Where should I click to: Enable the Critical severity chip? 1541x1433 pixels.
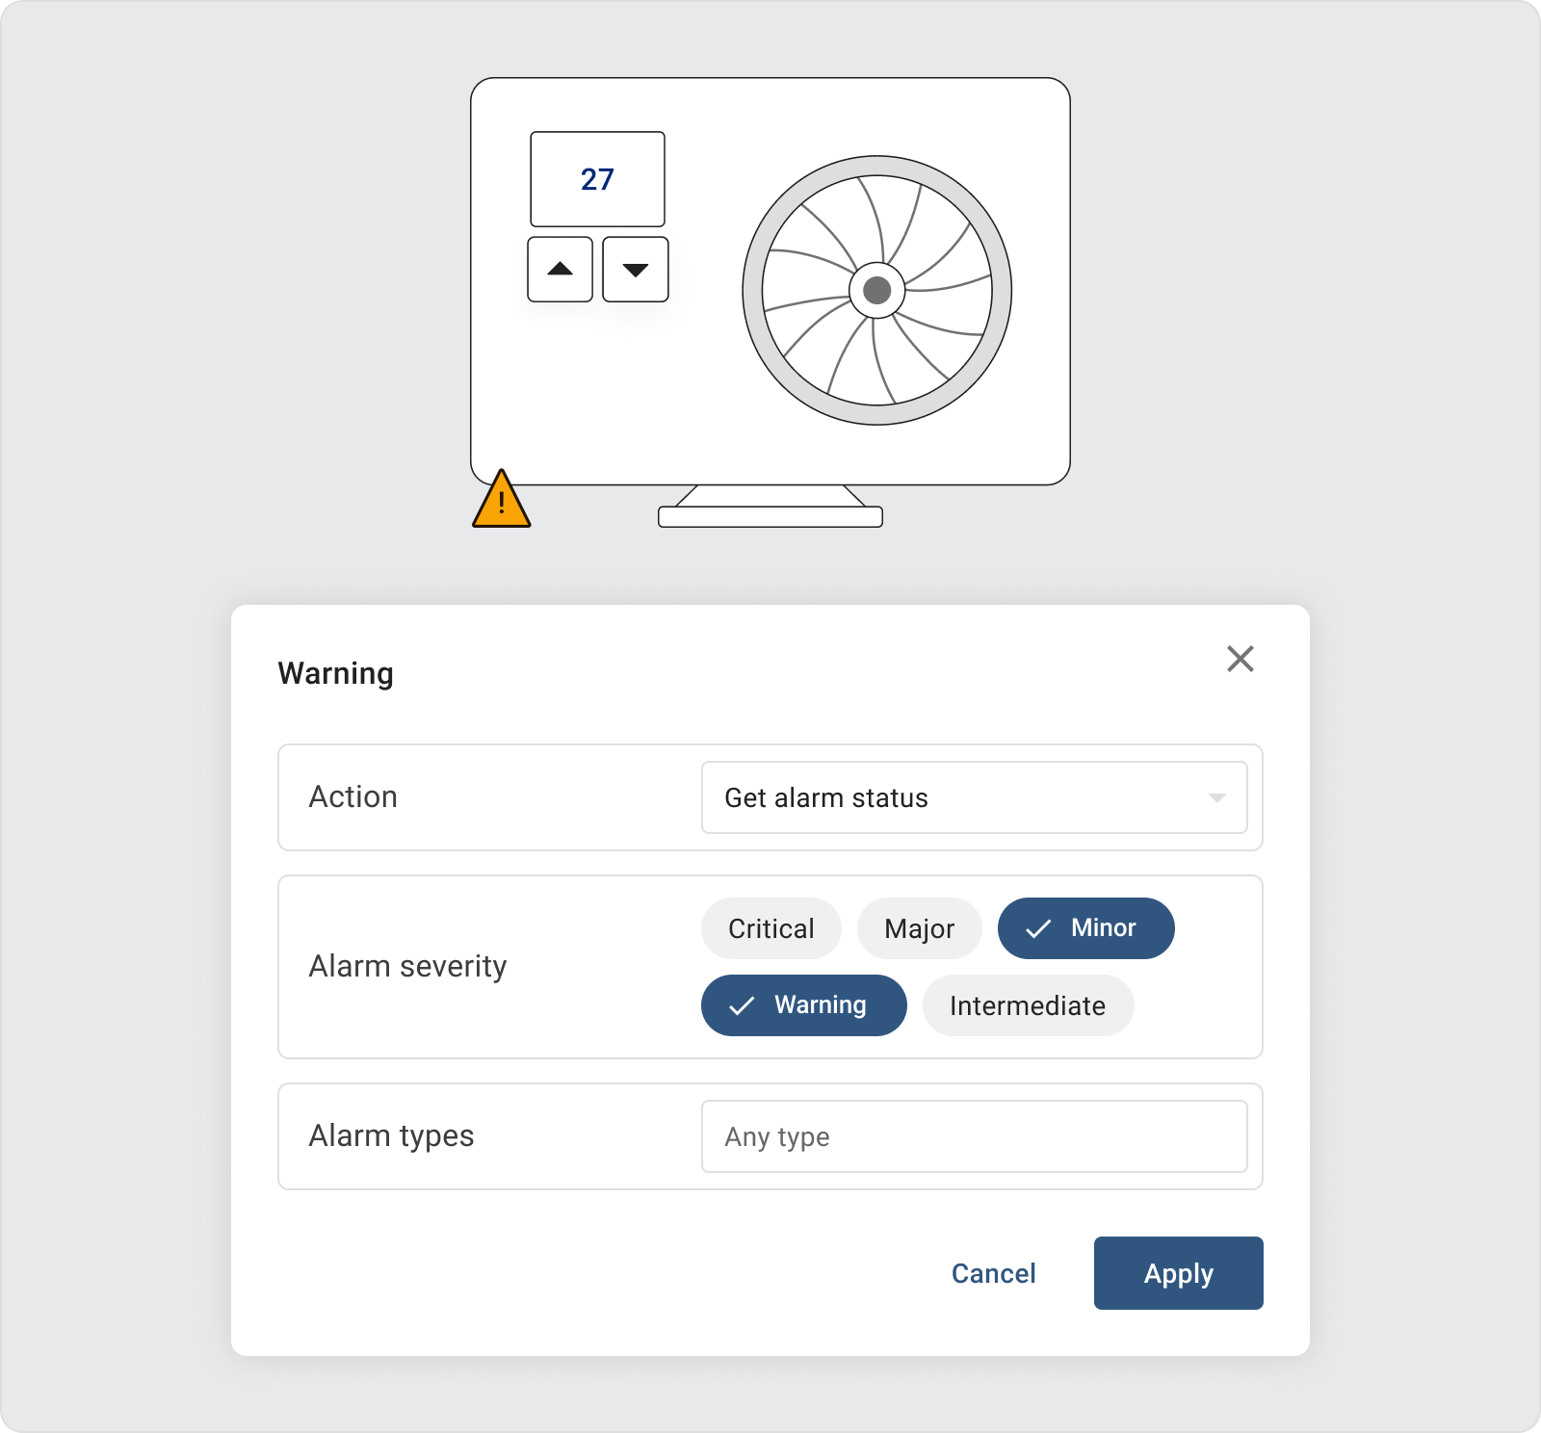coord(770,928)
